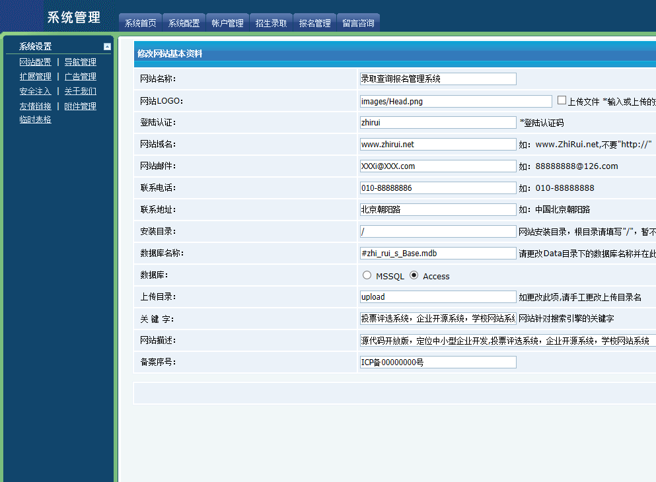The height and width of the screenshot is (482, 656).
Task: Click the 联系地址 address field
Action: (x=438, y=209)
